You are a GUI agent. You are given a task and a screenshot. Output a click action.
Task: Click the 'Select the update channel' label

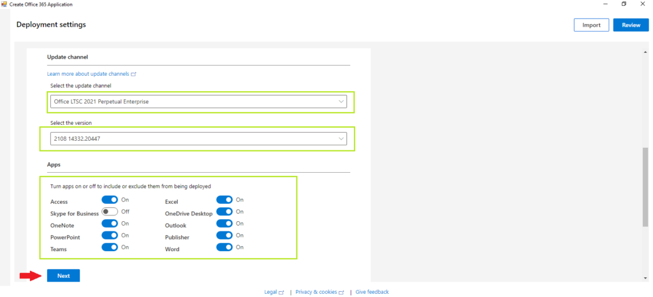point(81,85)
